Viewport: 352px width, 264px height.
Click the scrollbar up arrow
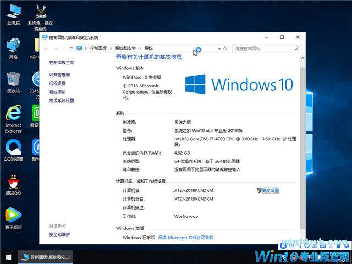coord(302,58)
